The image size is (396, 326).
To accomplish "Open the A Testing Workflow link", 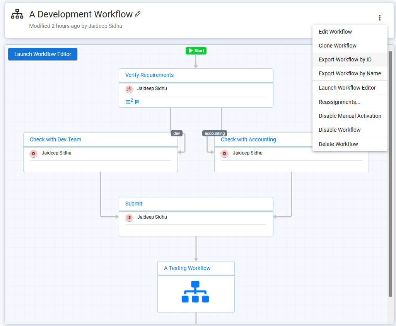I will pyautogui.click(x=187, y=268).
